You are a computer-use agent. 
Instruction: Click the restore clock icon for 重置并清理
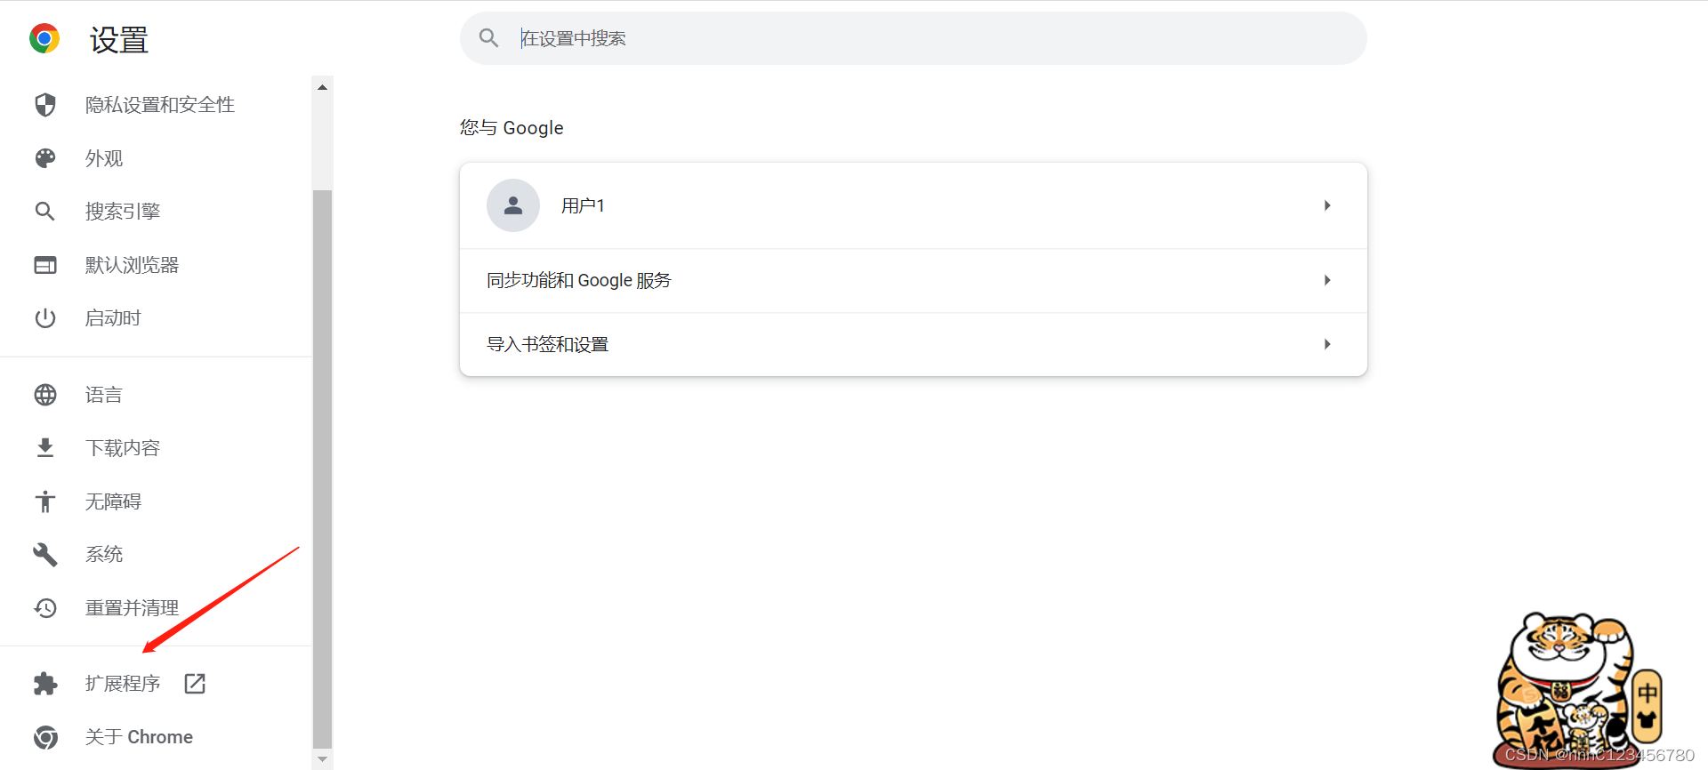(45, 608)
